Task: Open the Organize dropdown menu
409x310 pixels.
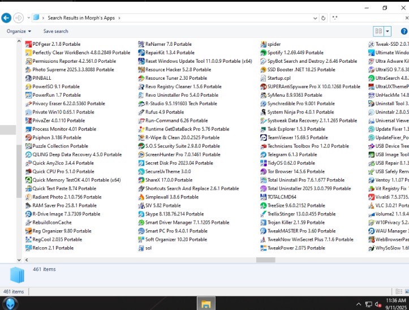Action: pos(19,31)
